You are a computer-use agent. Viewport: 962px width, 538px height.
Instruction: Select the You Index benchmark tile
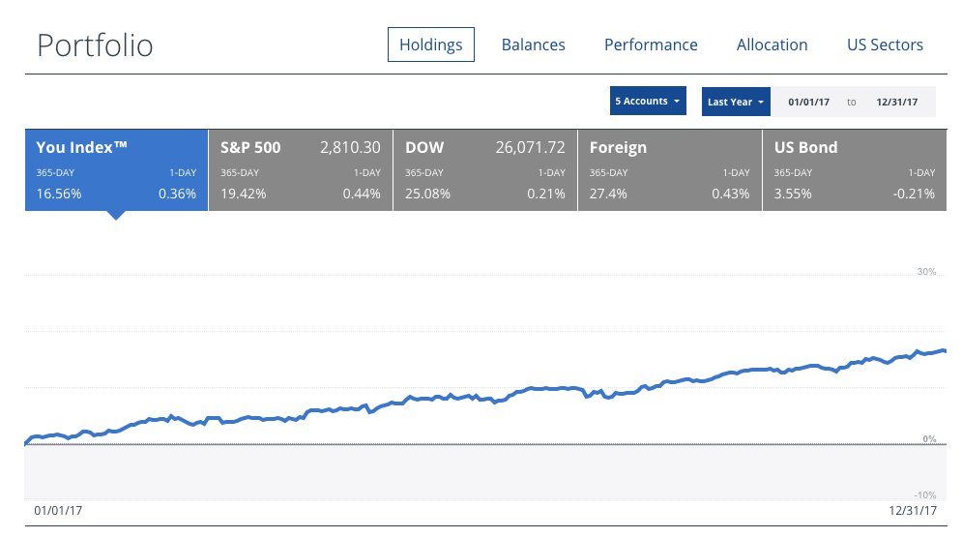pos(116,169)
